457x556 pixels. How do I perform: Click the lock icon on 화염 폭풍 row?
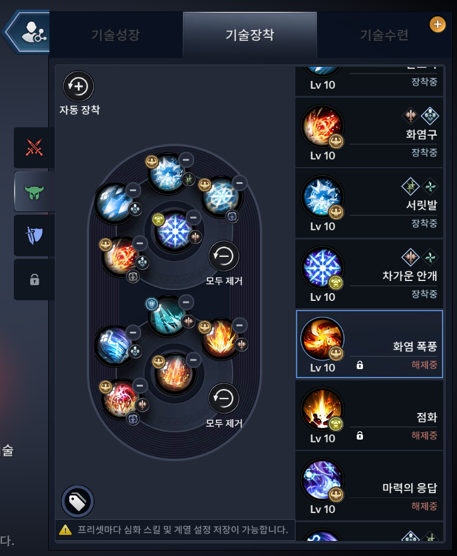[x=359, y=365]
